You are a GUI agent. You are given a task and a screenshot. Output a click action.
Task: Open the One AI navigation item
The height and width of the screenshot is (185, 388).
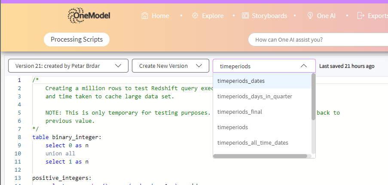pos(326,16)
